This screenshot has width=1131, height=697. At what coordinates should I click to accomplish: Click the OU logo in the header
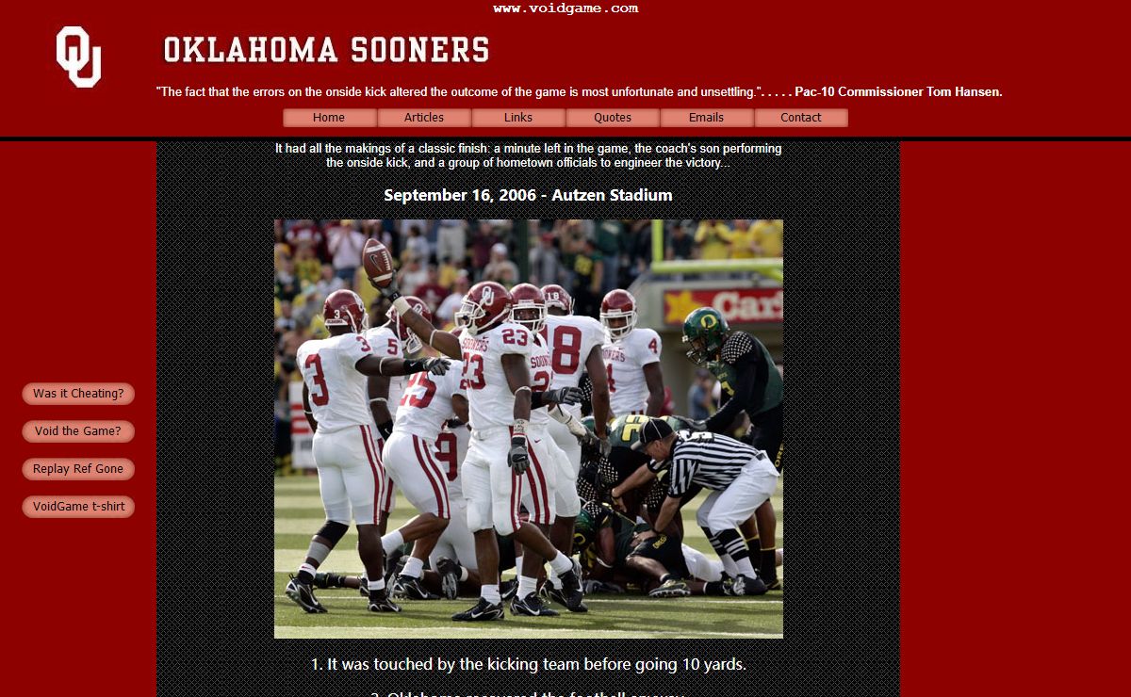point(78,57)
